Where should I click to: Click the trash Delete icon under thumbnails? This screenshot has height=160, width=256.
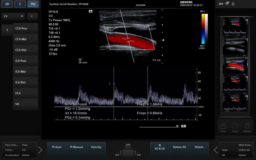point(247,126)
